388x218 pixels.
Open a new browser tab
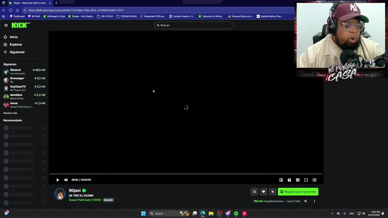tap(56, 3)
